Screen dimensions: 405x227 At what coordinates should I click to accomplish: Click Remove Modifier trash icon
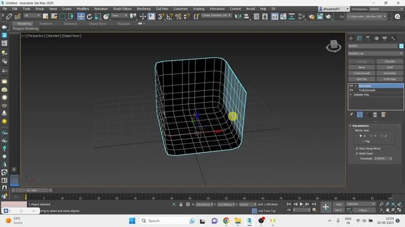point(375,115)
